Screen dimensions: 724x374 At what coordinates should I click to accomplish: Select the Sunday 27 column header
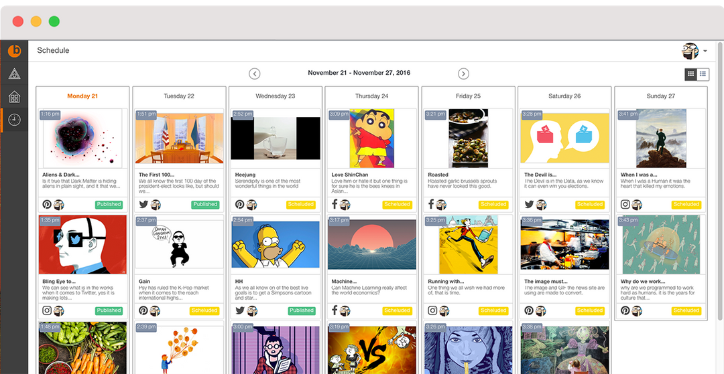pos(661,96)
